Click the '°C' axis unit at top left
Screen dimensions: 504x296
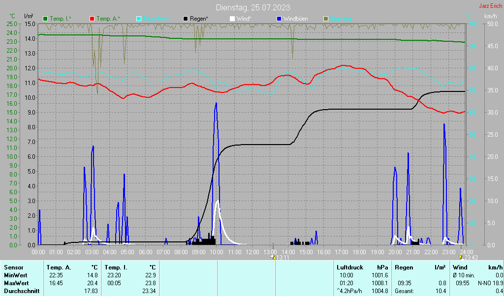(x=12, y=16)
